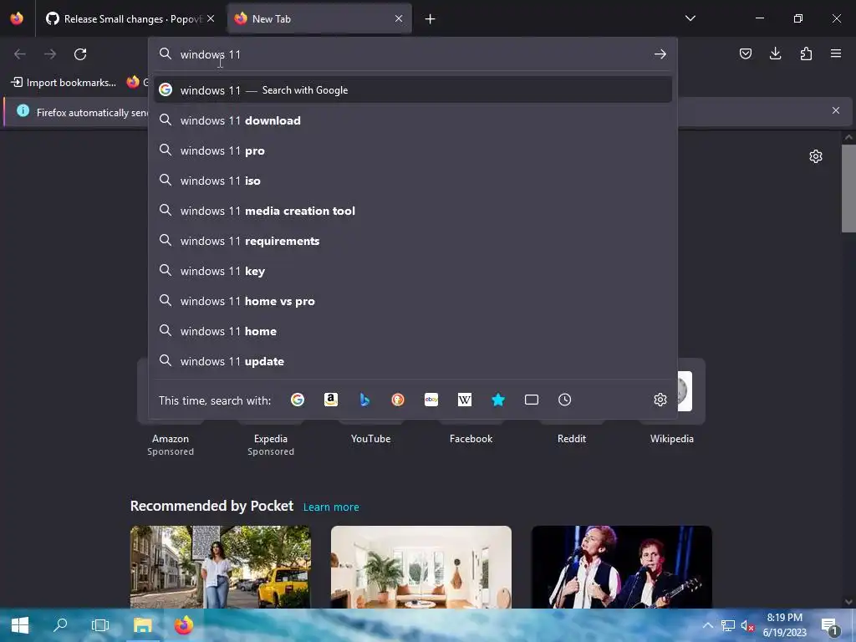Close the GitHub Release Small changes tab
The image size is (856, 642).
(x=211, y=18)
